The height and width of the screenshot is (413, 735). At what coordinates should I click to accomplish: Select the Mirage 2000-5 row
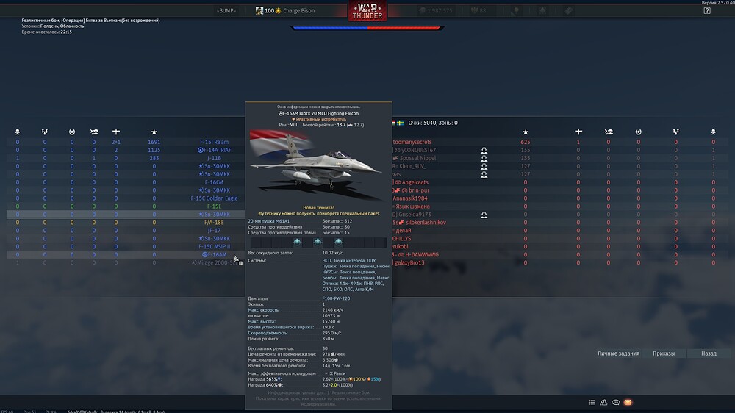126,262
